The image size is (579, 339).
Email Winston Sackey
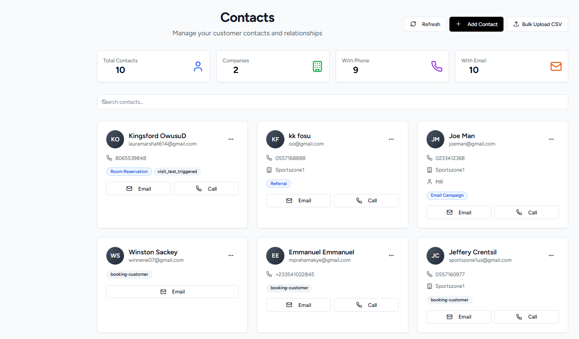(172, 292)
